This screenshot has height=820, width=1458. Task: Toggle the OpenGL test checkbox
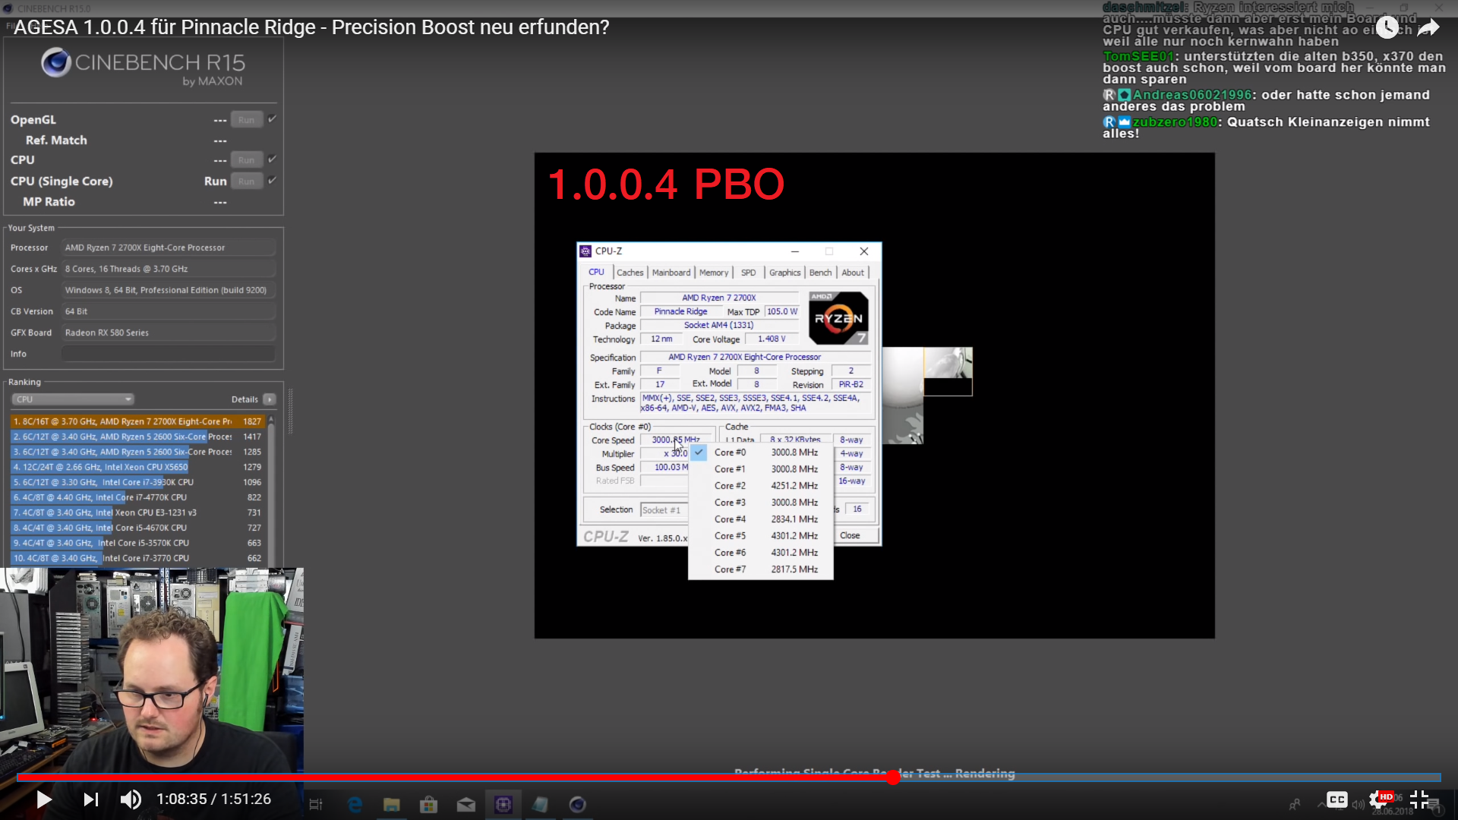[x=272, y=119]
